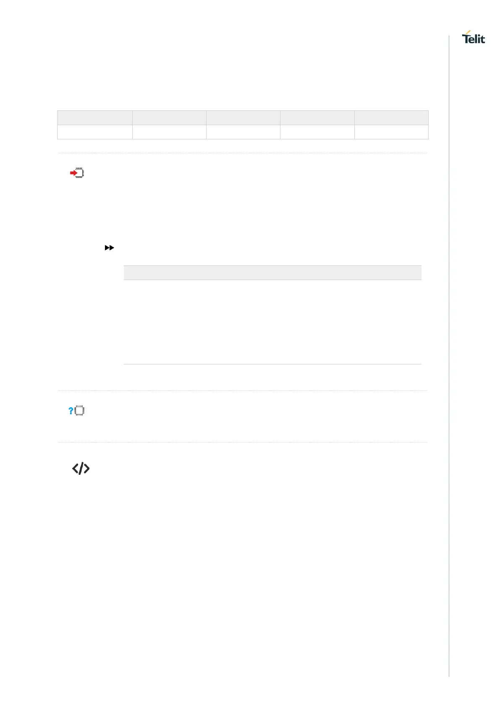Click the red arrow chip icon

click(x=77, y=173)
